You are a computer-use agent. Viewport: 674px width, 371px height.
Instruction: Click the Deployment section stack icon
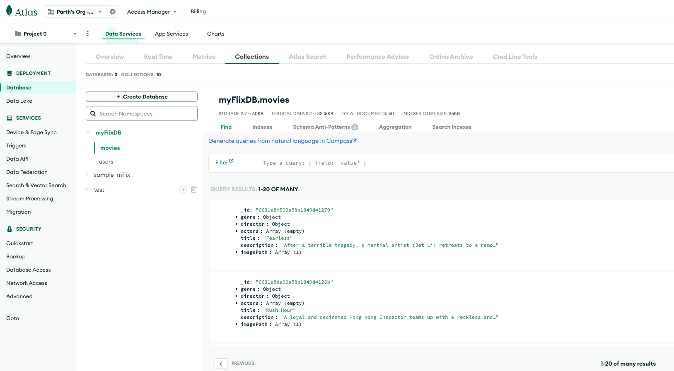point(10,73)
